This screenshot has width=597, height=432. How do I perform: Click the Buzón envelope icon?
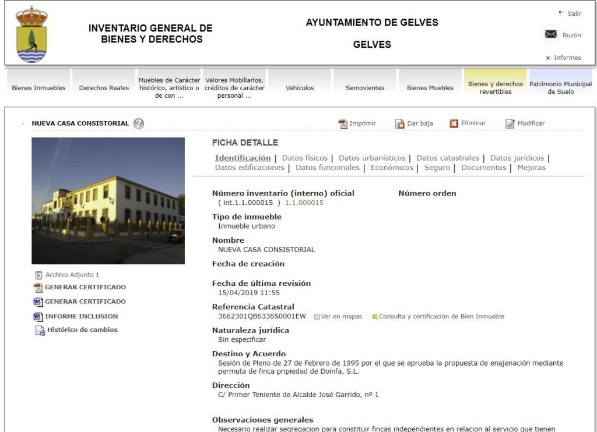pos(550,34)
